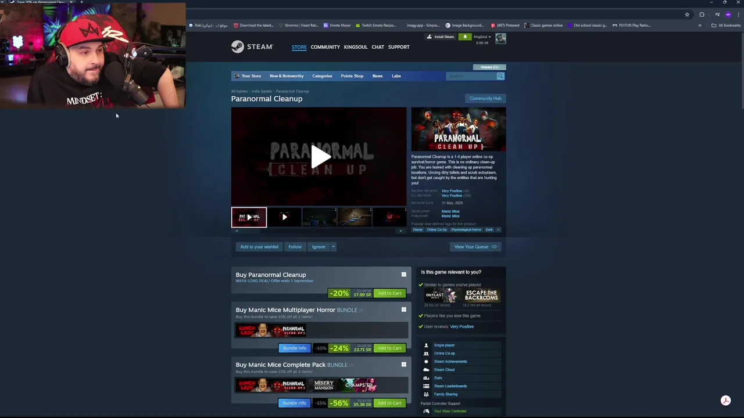The image size is (744, 418).
Task: Show more bookmarks overflow chevron
Action: [x=700, y=26]
